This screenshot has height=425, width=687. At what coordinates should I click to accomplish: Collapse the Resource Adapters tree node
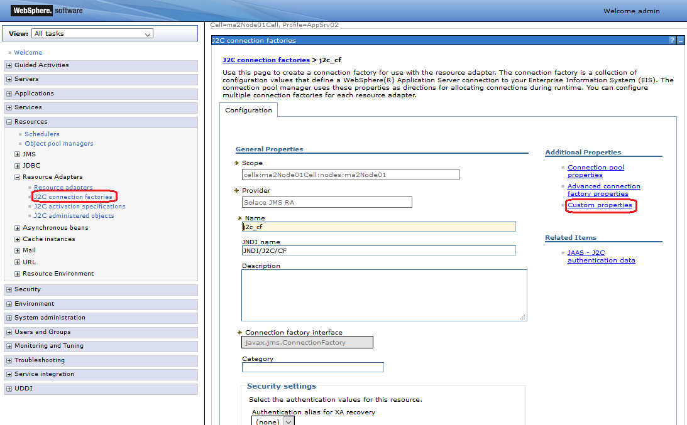[17, 177]
